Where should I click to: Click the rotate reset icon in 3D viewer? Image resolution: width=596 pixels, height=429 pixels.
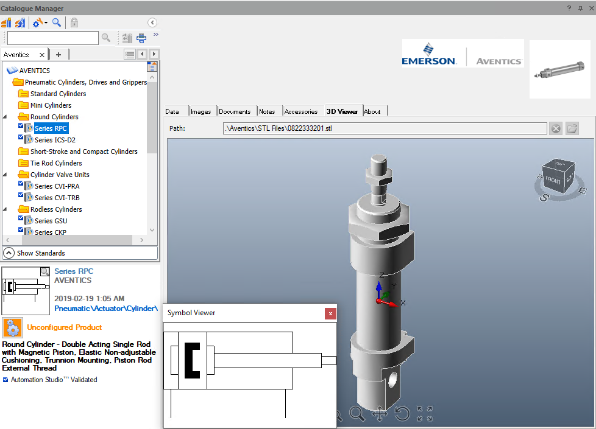click(402, 414)
